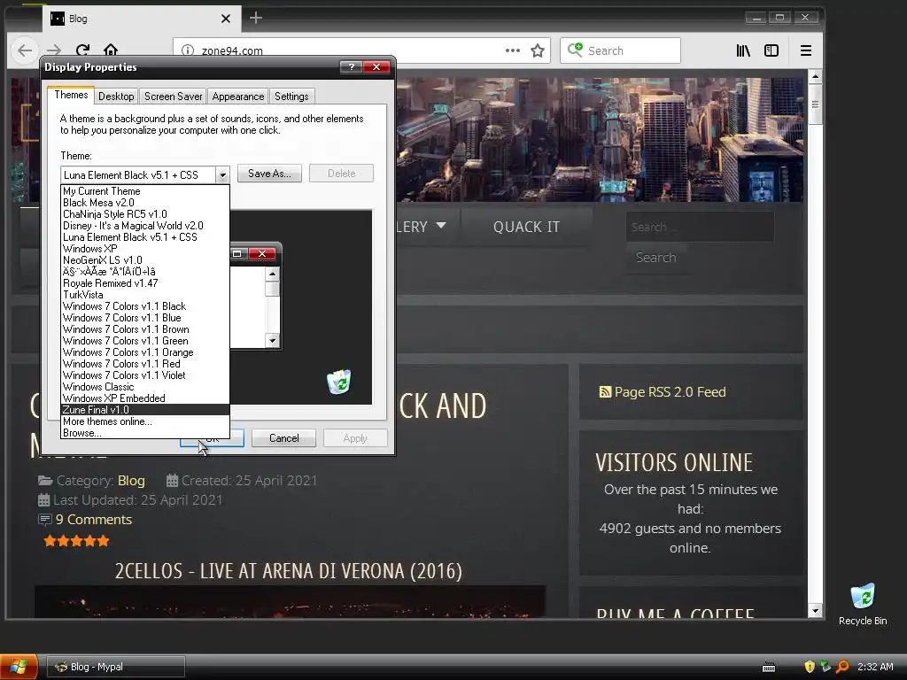Open the QUACK IT menu item
This screenshot has height=680, width=907.
tap(526, 227)
